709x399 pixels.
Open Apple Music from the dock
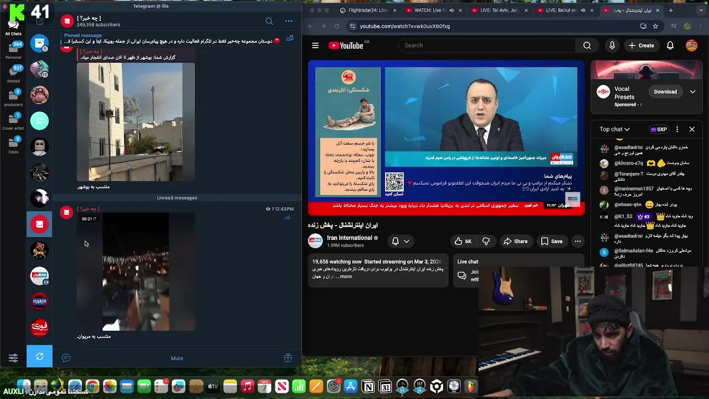[x=248, y=386]
